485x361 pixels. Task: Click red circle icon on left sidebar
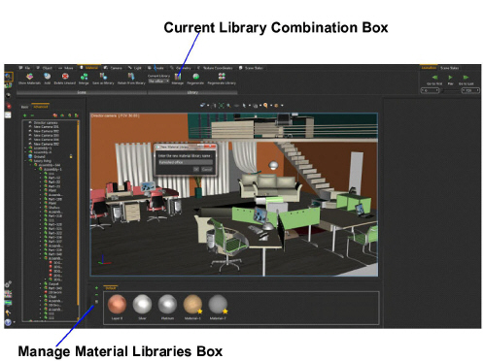pyautogui.click(x=9, y=106)
